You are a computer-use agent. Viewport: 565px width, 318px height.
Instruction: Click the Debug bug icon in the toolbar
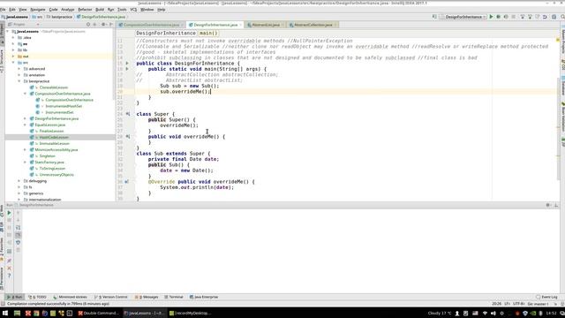pyautogui.click(x=498, y=17)
